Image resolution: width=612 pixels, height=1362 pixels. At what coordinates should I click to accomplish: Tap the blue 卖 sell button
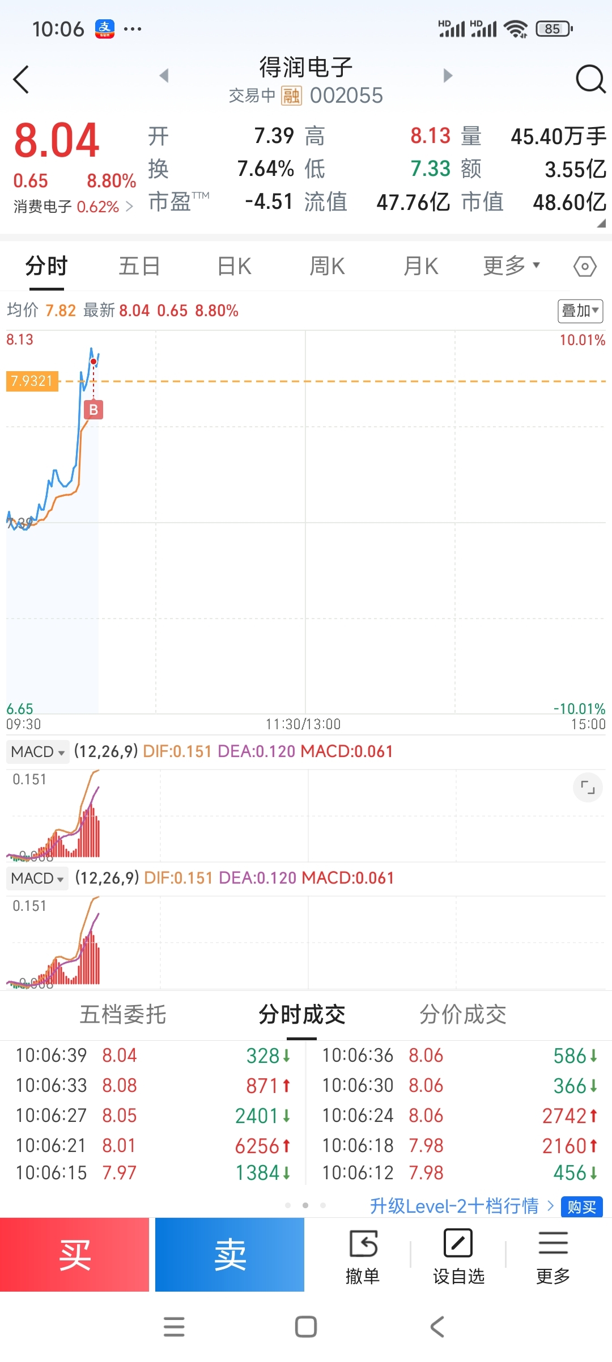(x=229, y=1254)
